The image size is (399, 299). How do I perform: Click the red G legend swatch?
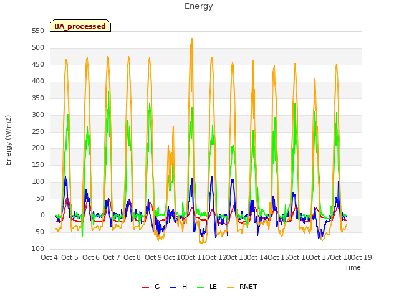pyautogui.click(x=145, y=288)
